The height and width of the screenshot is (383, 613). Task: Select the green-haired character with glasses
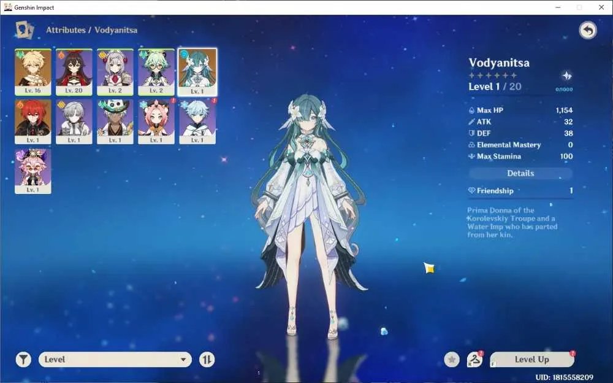pos(156,72)
